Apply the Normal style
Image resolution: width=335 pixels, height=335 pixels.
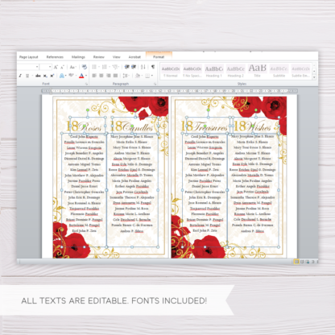pyautogui.click(x=171, y=72)
